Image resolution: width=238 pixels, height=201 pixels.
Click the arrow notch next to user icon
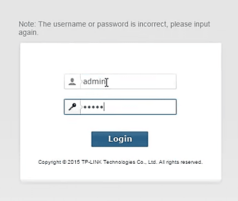82,81
